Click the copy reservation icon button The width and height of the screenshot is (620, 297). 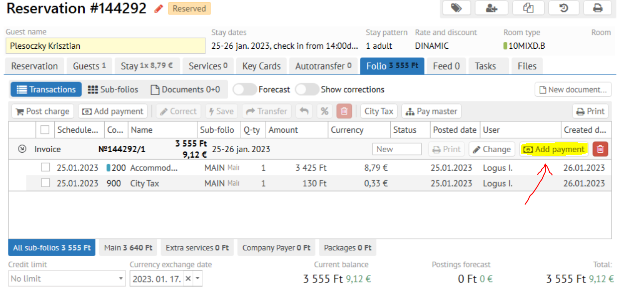tap(528, 8)
